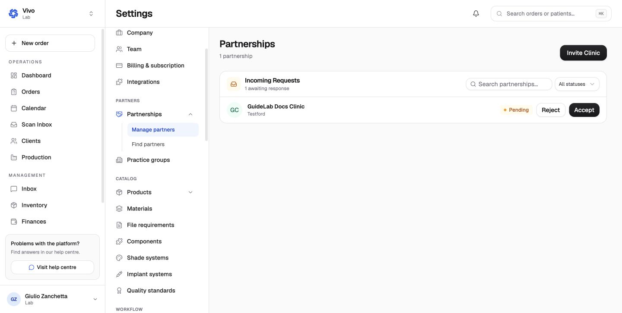Viewport: 622px width, 313px height.
Task: Click the Invite Clinic button
Action: pos(583,53)
